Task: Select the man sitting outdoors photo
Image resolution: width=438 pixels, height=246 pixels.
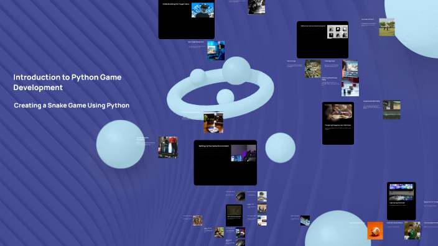Action: click(x=219, y=232)
